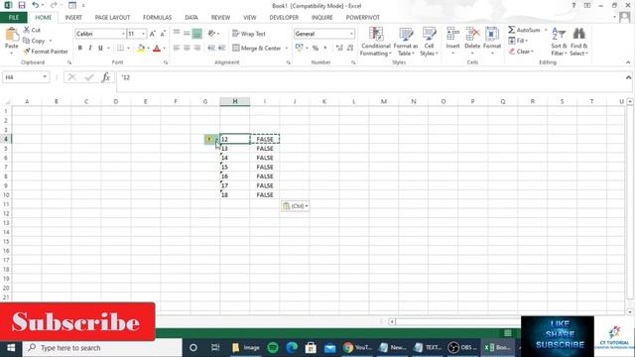Increase decimal places
This screenshot has width=635, height=357.
pos(339,48)
